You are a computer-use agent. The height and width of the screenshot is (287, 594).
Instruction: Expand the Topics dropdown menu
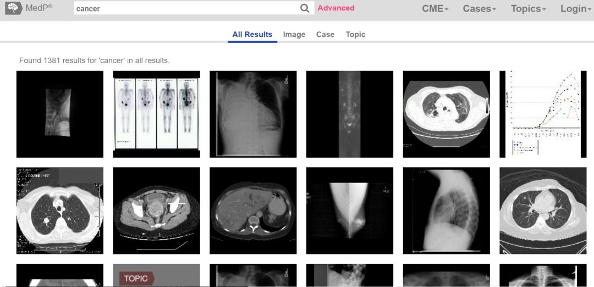[x=528, y=9]
